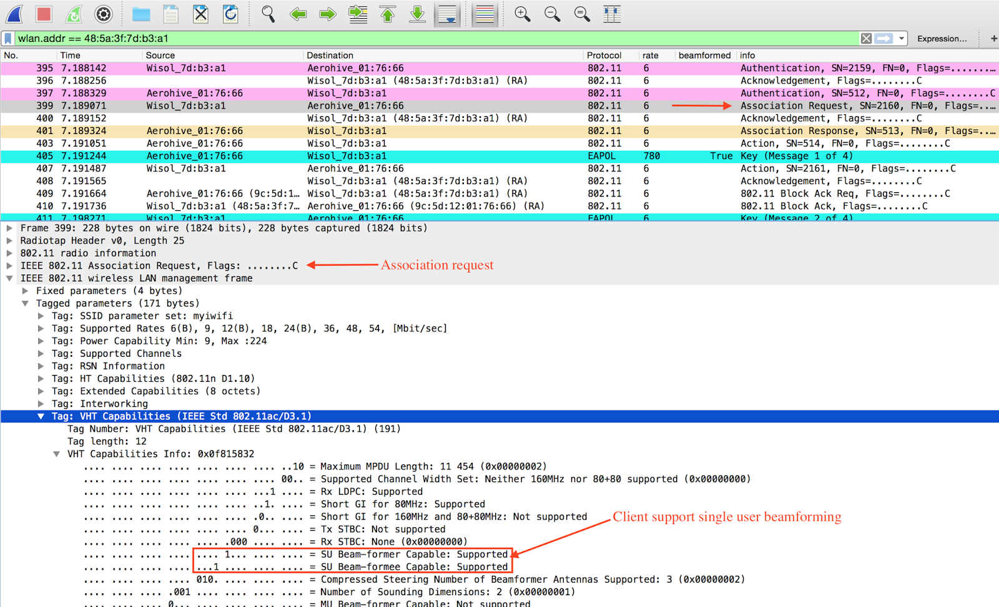Open capture options gear icon
This screenshot has width=999, height=607.
tap(104, 14)
